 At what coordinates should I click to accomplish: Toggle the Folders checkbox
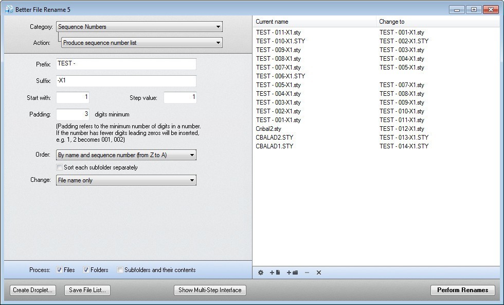click(x=86, y=270)
